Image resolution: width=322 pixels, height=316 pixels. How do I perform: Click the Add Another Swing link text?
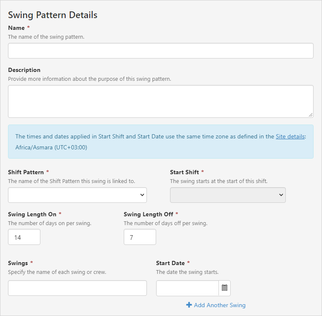tap(219, 305)
